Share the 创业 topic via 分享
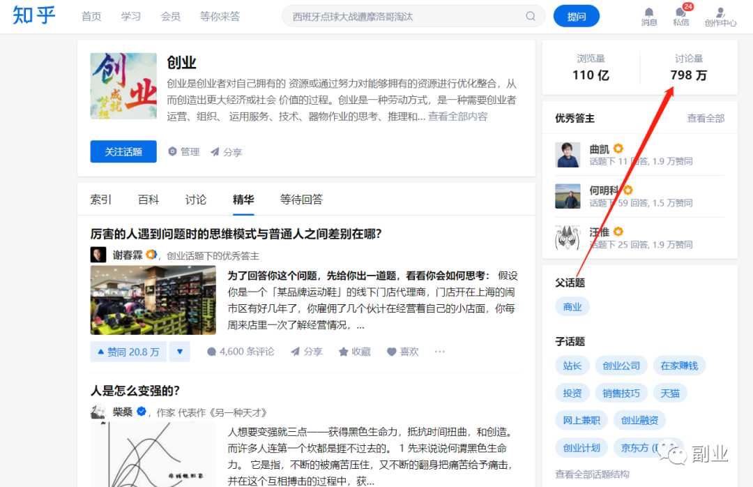 [x=226, y=151]
